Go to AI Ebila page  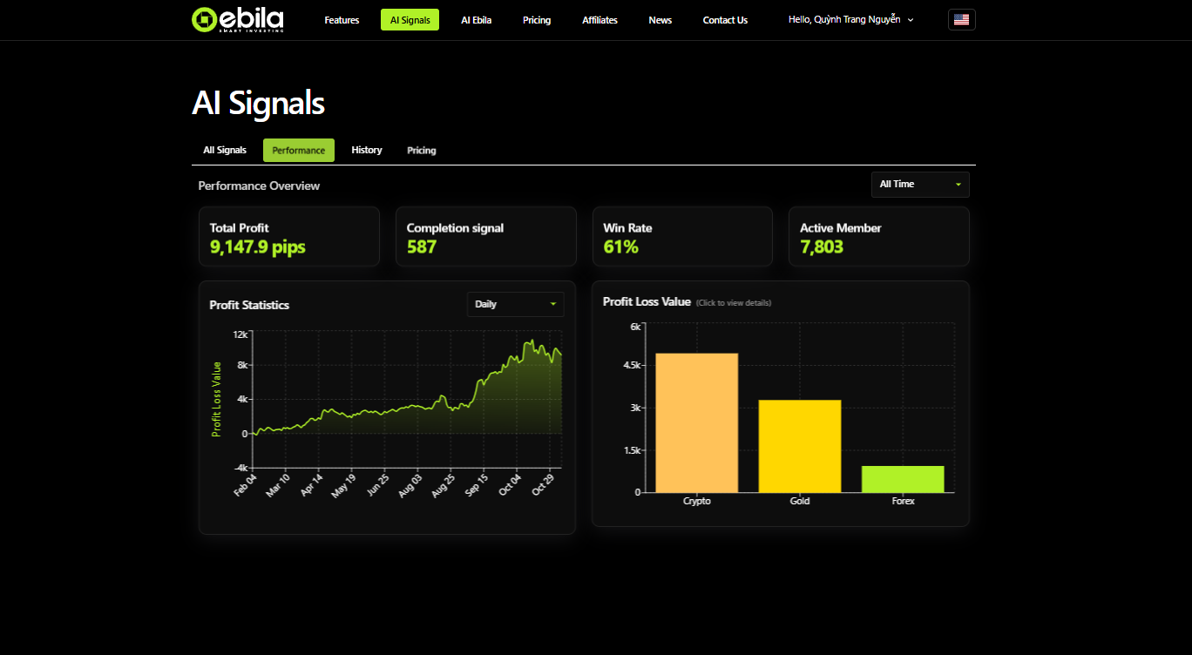pos(476,20)
